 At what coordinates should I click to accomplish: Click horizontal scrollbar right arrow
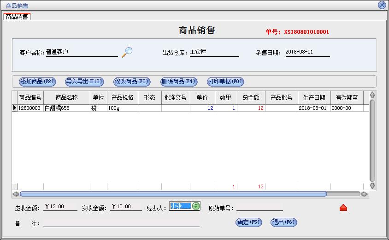pos(365,194)
